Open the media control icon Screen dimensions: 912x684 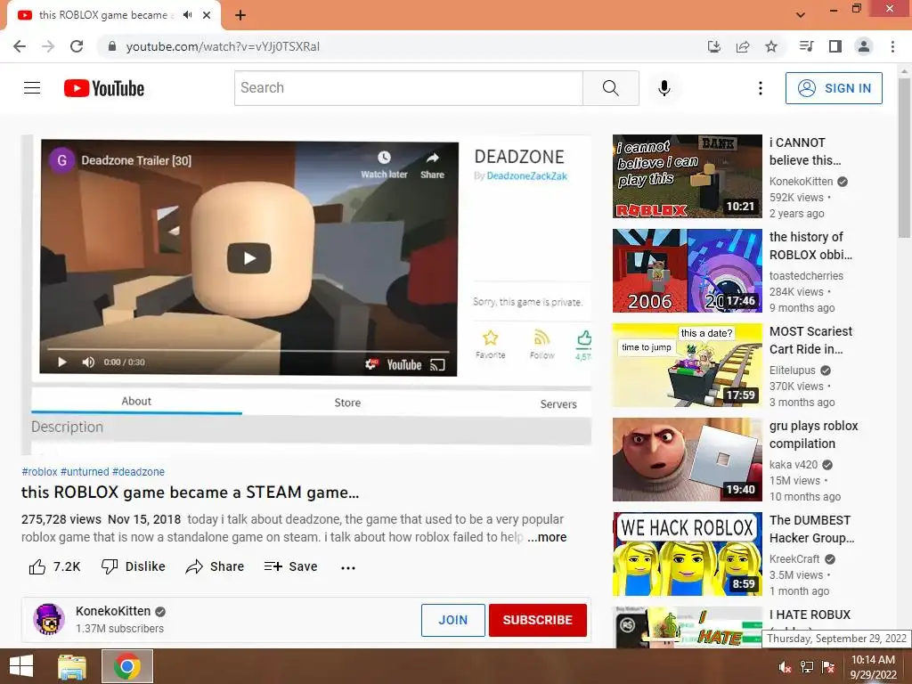(806, 46)
